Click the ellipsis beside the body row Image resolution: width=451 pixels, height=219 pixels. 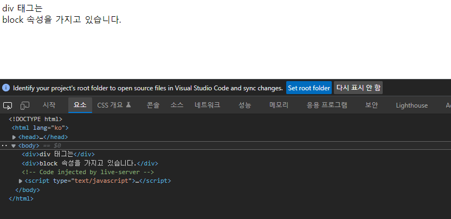(4, 145)
